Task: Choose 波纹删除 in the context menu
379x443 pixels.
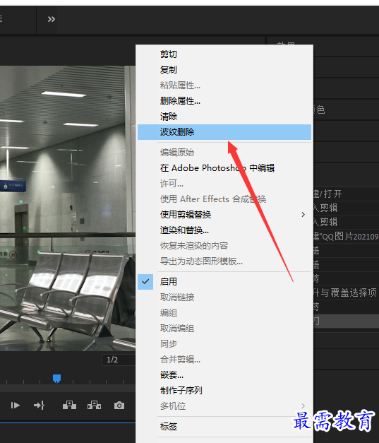Action: point(224,132)
